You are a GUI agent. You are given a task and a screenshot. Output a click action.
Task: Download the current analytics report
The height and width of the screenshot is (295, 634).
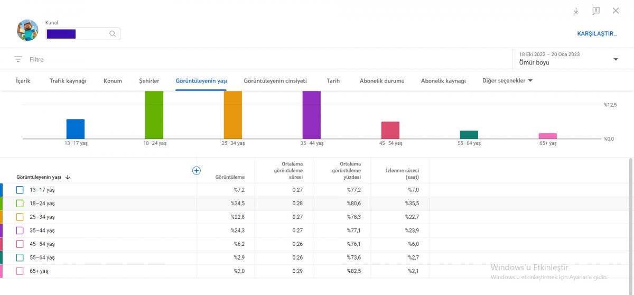point(576,11)
